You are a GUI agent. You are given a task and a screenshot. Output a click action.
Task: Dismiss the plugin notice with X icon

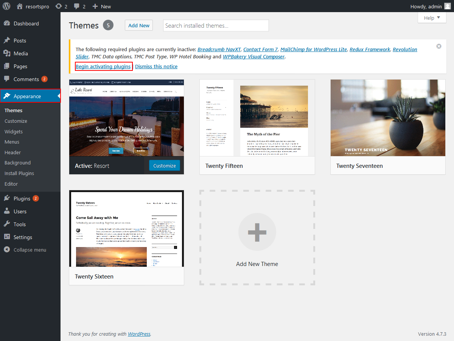439,46
